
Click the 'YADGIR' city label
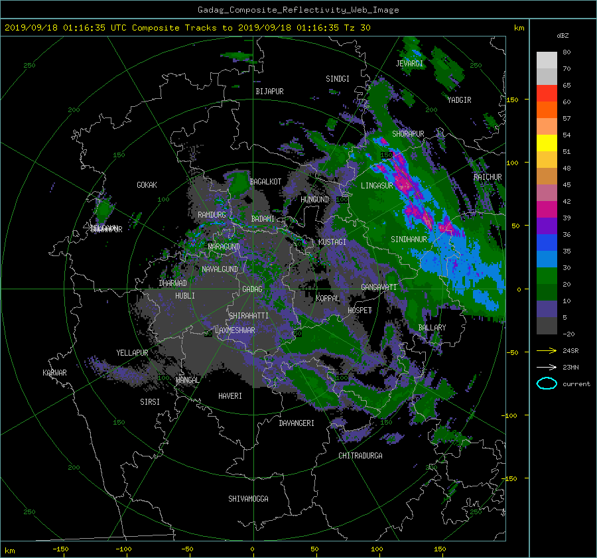point(459,100)
